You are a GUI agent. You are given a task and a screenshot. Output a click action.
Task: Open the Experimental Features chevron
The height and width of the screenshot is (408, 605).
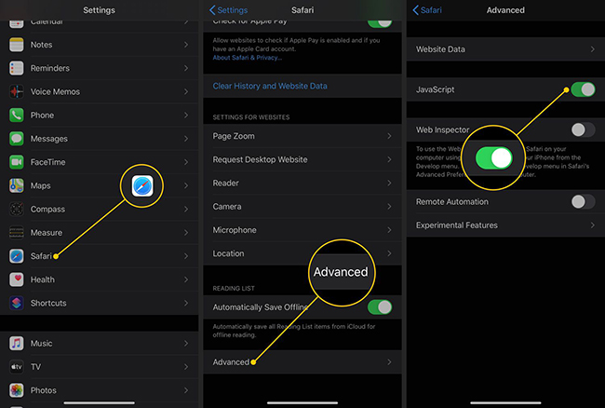593,225
